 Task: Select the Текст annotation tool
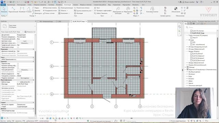coord(97,8)
